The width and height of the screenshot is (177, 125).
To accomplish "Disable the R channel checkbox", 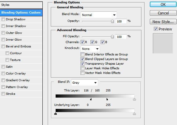I will point(82,42).
